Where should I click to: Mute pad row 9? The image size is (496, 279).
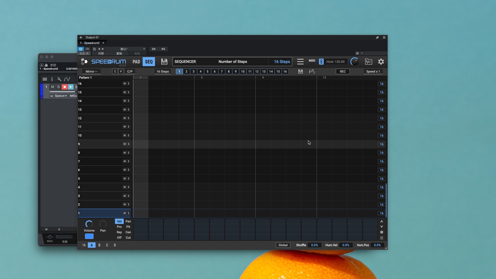tap(125, 144)
